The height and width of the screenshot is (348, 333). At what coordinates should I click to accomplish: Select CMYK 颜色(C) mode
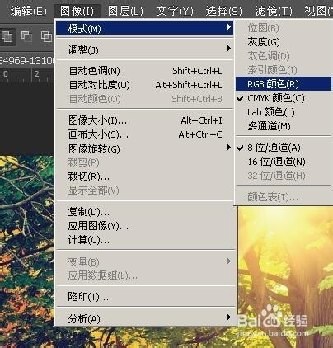pyautogui.click(x=284, y=98)
